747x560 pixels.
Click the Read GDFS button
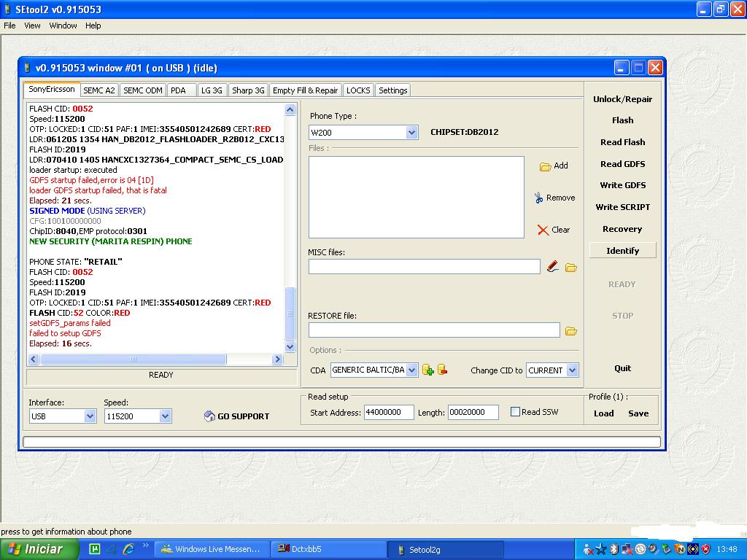622,164
